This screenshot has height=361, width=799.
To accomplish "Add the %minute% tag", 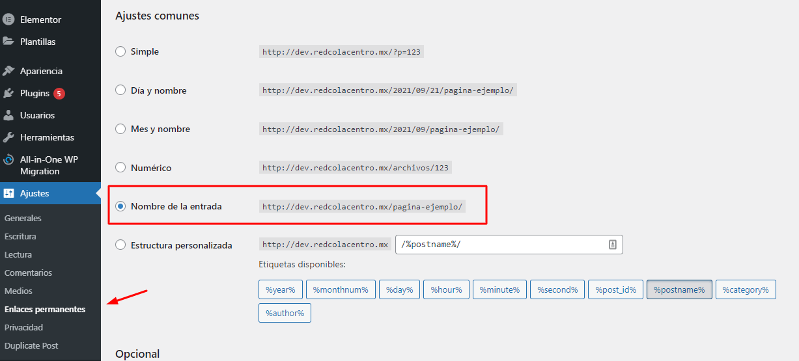I will coord(500,289).
